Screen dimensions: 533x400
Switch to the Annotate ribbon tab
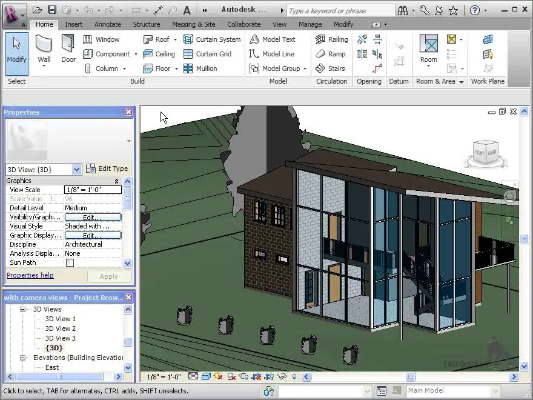(107, 24)
